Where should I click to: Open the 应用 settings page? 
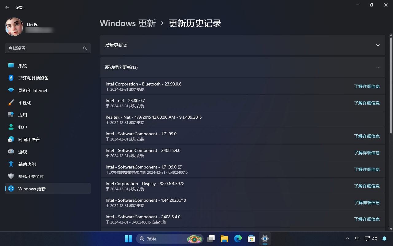coord(48,115)
